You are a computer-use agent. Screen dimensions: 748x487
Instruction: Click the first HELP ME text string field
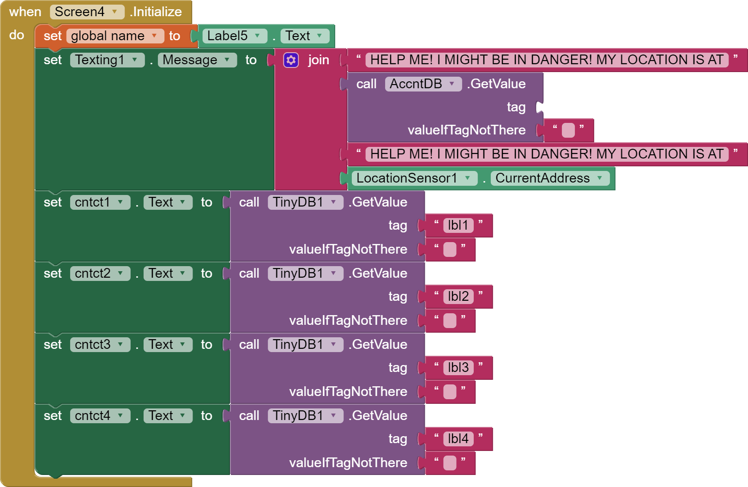547,60
